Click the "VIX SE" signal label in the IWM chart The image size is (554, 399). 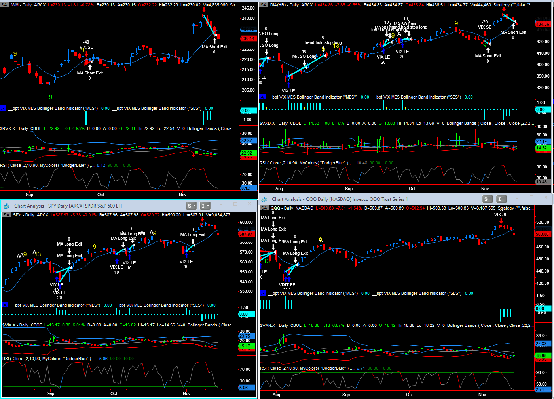[x=86, y=47]
